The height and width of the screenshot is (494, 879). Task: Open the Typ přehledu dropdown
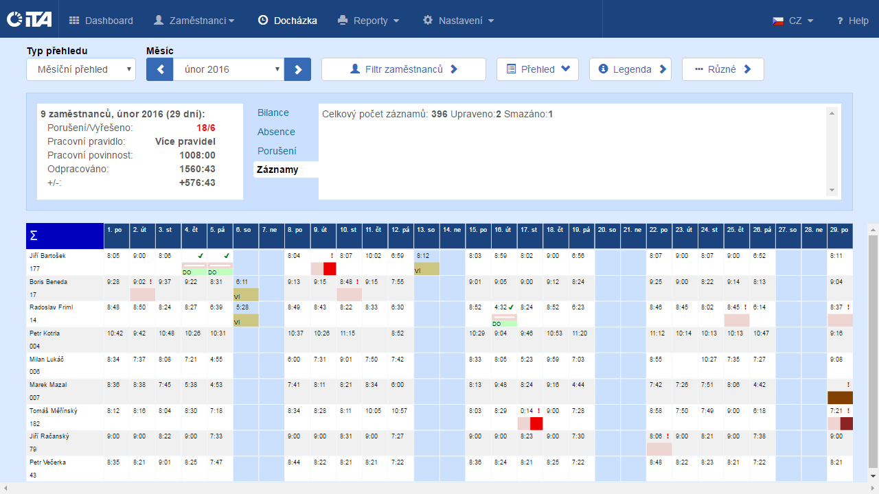coord(81,69)
